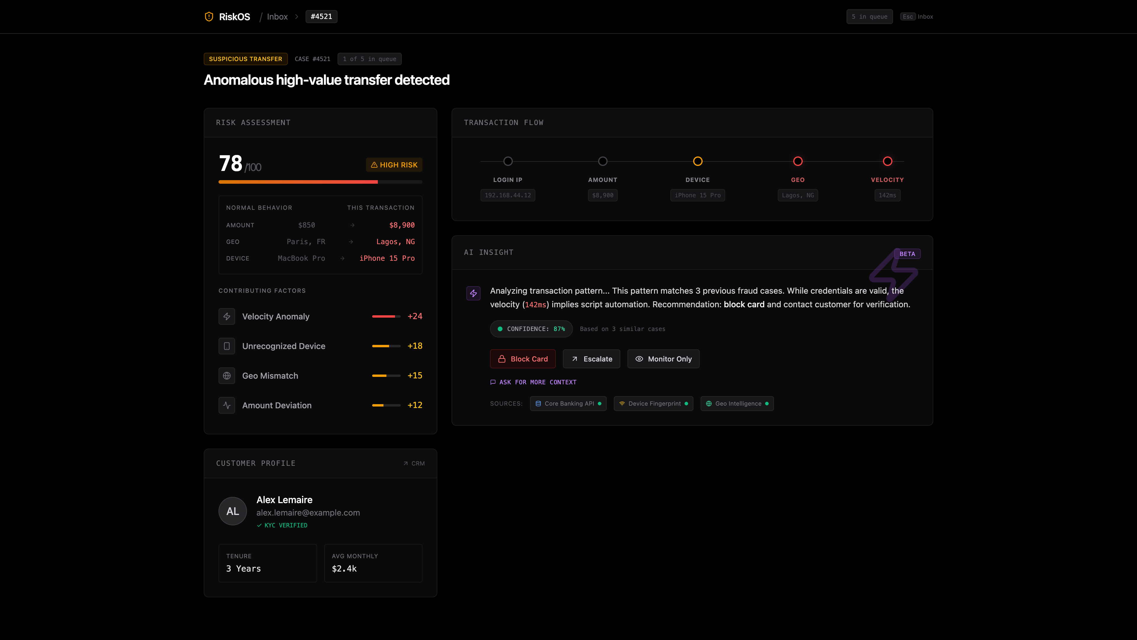Click the chat bubble icon beside Ask For More Context
The width and height of the screenshot is (1137, 640).
[493, 382]
